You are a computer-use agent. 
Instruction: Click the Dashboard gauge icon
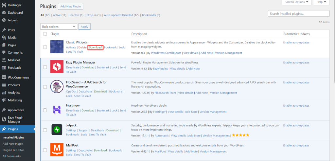click(4, 13)
